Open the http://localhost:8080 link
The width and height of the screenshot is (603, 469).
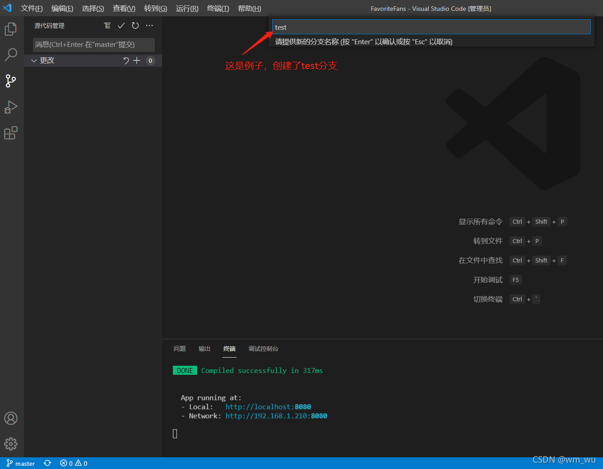click(268, 407)
